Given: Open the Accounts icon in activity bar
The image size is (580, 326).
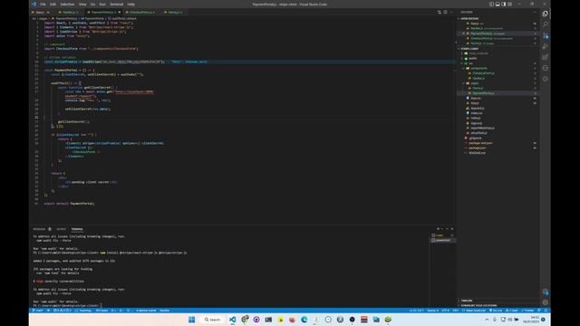Looking at the screenshot, I should tap(546, 292).
